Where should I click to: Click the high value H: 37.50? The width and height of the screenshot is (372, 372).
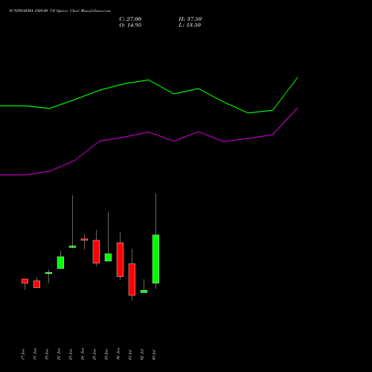coord(190,19)
